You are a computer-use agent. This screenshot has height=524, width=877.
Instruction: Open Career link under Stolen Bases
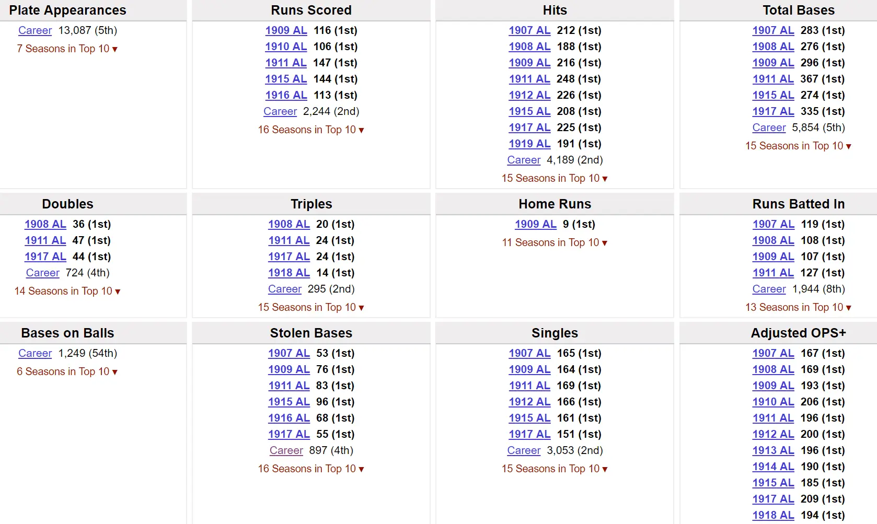pyautogui.click(x=286, y=450)
